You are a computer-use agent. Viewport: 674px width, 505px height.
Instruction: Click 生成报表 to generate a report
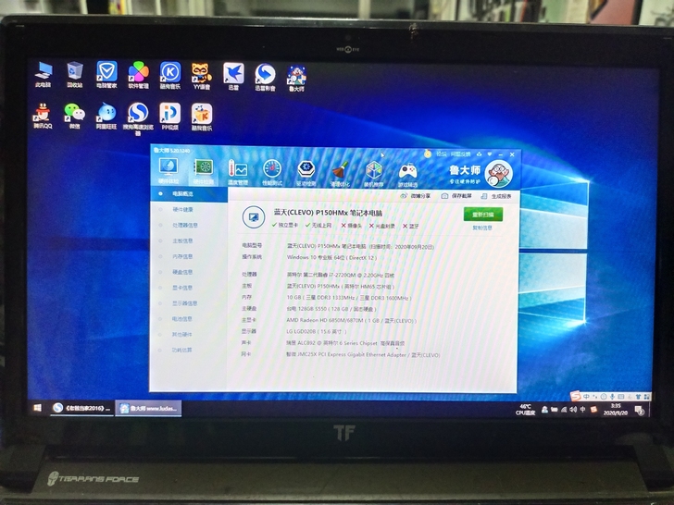(498, 196)
